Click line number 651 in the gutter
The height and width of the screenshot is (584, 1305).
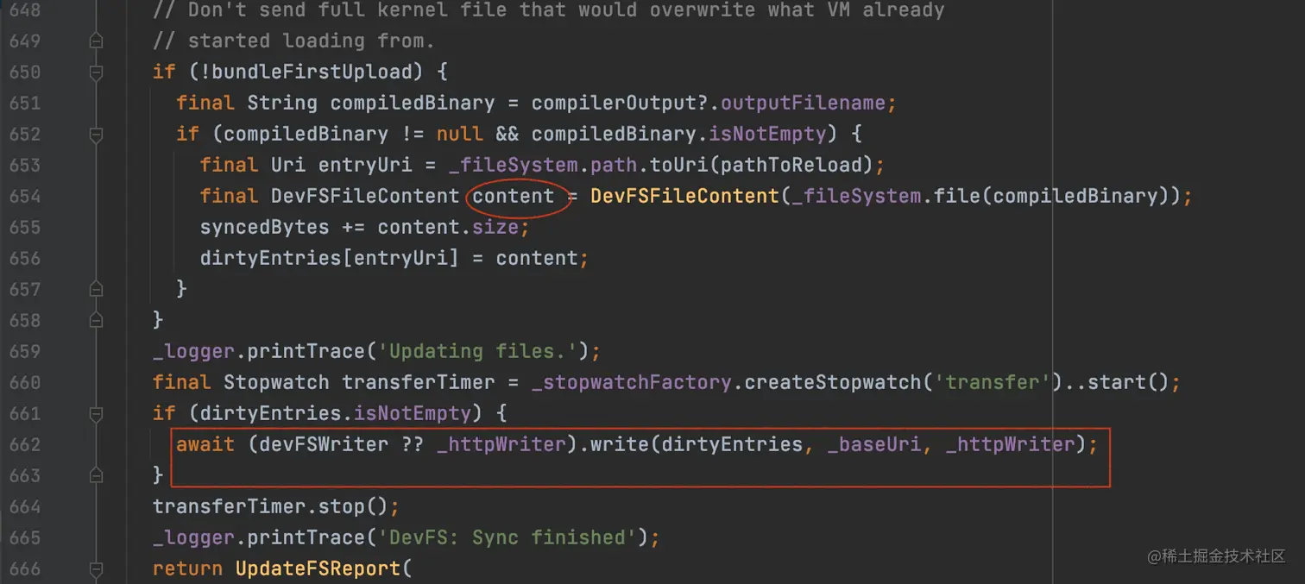[x=25, y=103]
